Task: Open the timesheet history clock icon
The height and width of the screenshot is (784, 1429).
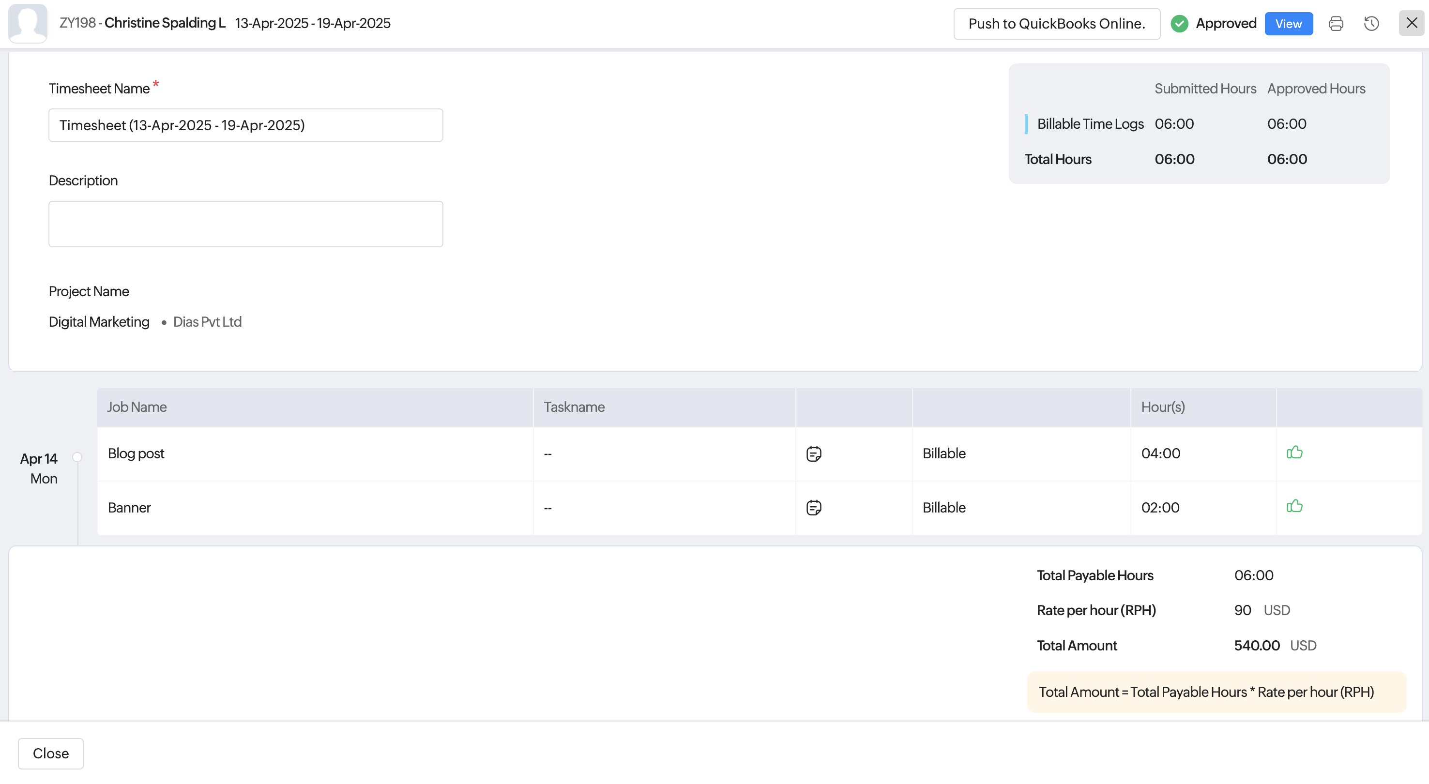Action: coord(1371,23)
